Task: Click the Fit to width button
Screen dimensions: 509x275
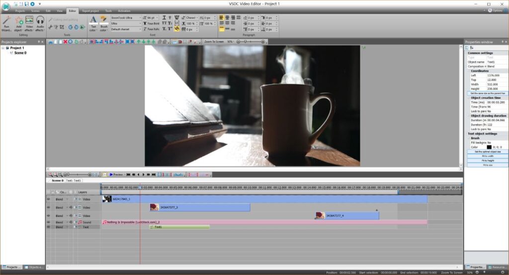Action: 486,156
